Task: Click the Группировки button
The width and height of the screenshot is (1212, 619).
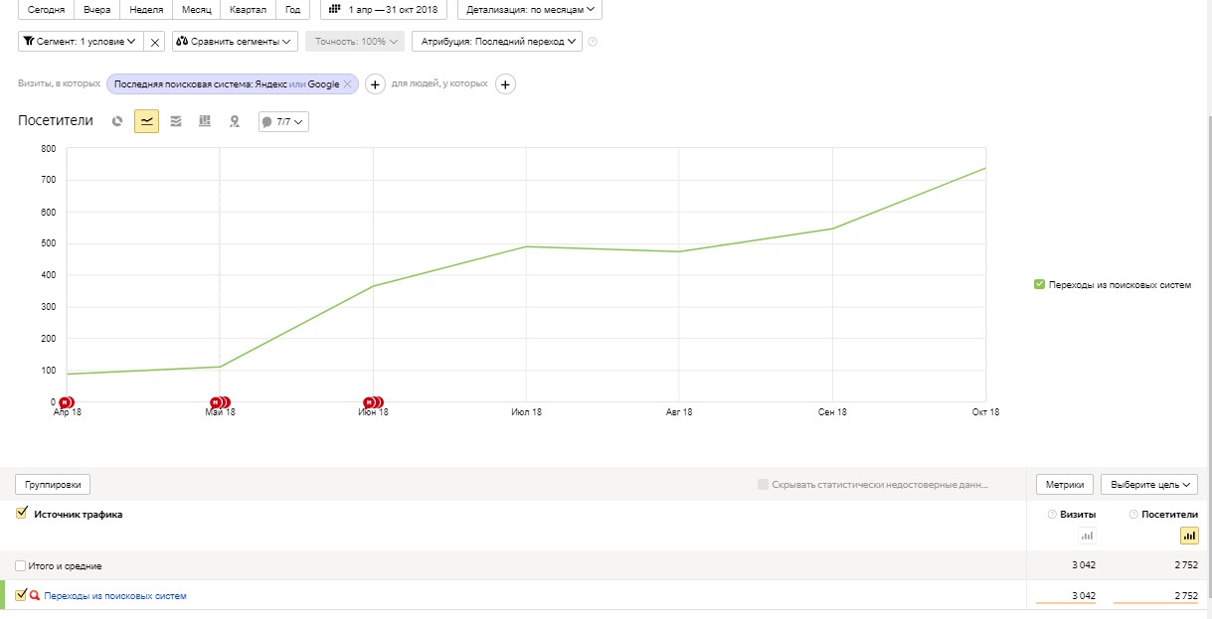Action: (53, 484)
